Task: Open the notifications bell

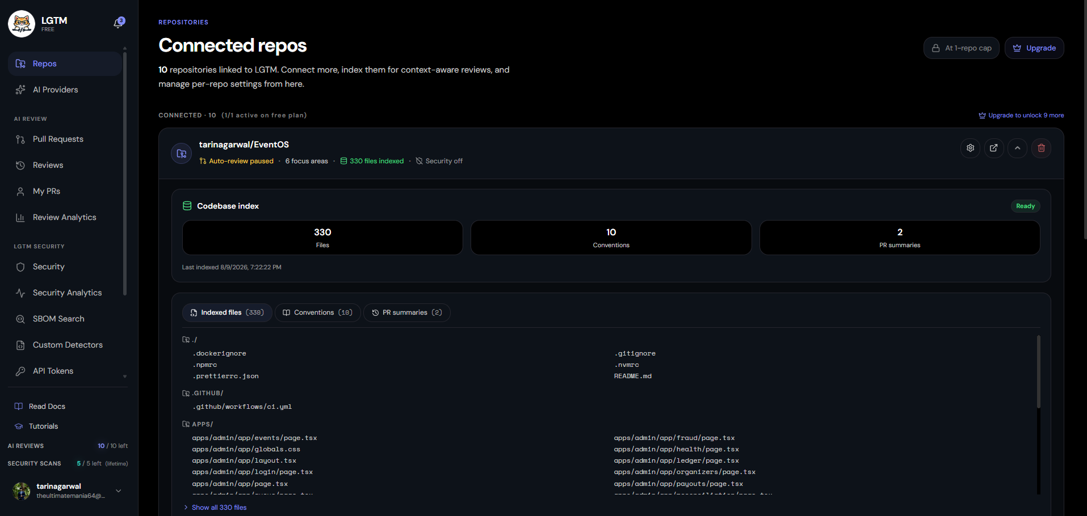Action: click(x=119, y=23)
